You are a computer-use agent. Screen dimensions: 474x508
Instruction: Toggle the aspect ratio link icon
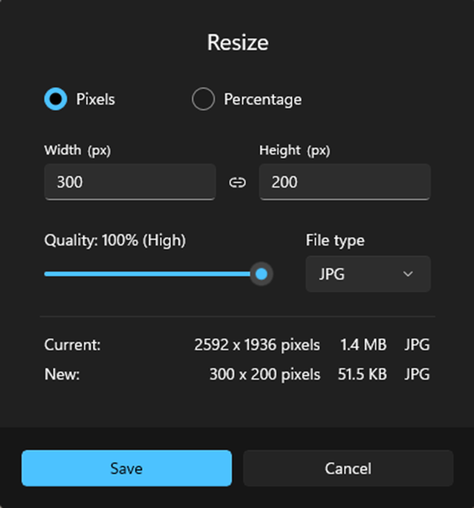tap(237, 182)
